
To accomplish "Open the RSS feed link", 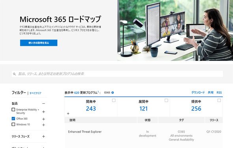I will point(219,92).
